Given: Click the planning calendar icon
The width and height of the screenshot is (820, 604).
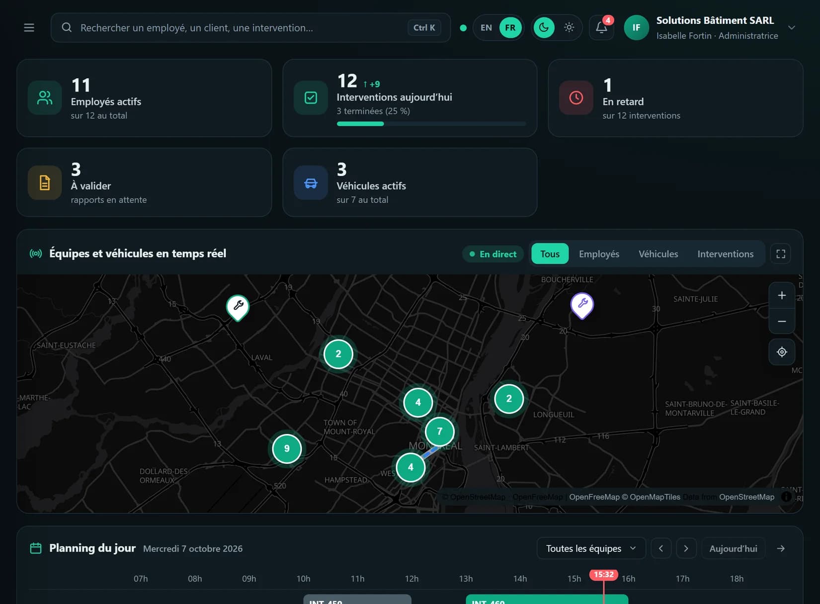Looking at the screenshot, I should point(36,548).
